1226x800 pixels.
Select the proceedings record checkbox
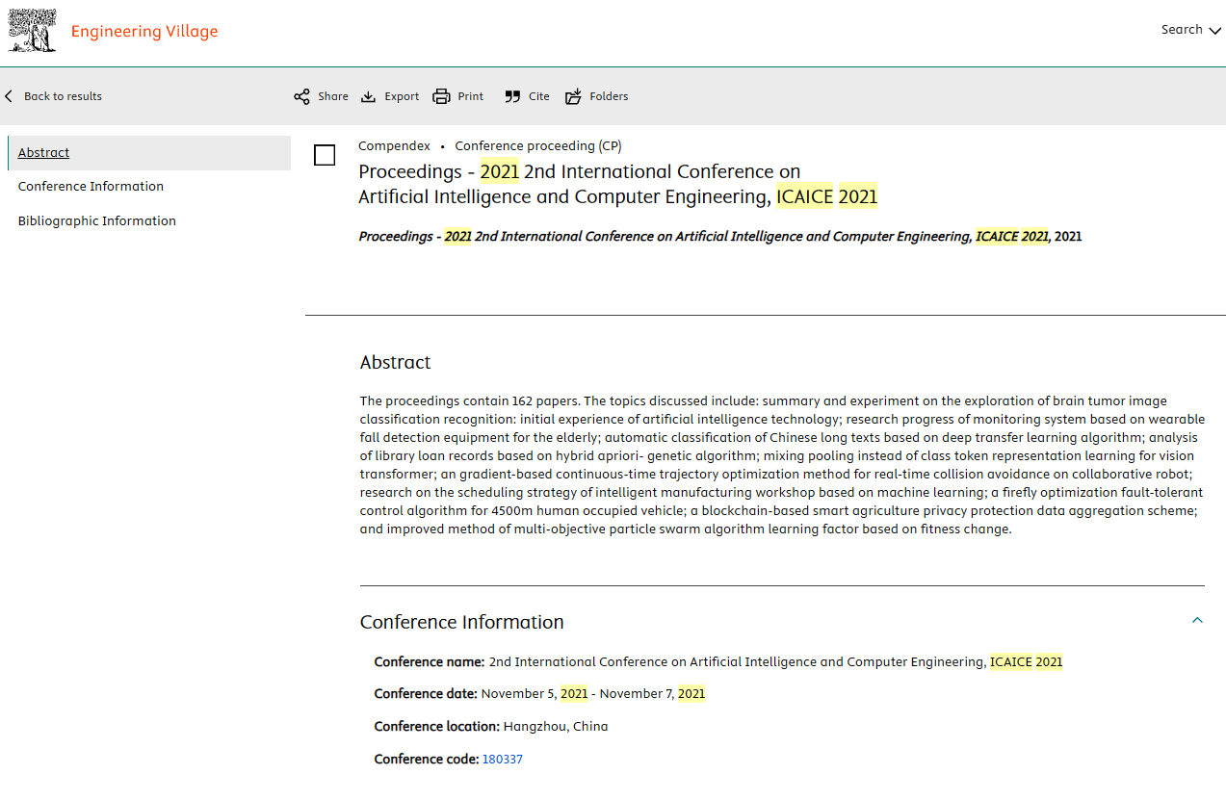(x=325, y=155)
